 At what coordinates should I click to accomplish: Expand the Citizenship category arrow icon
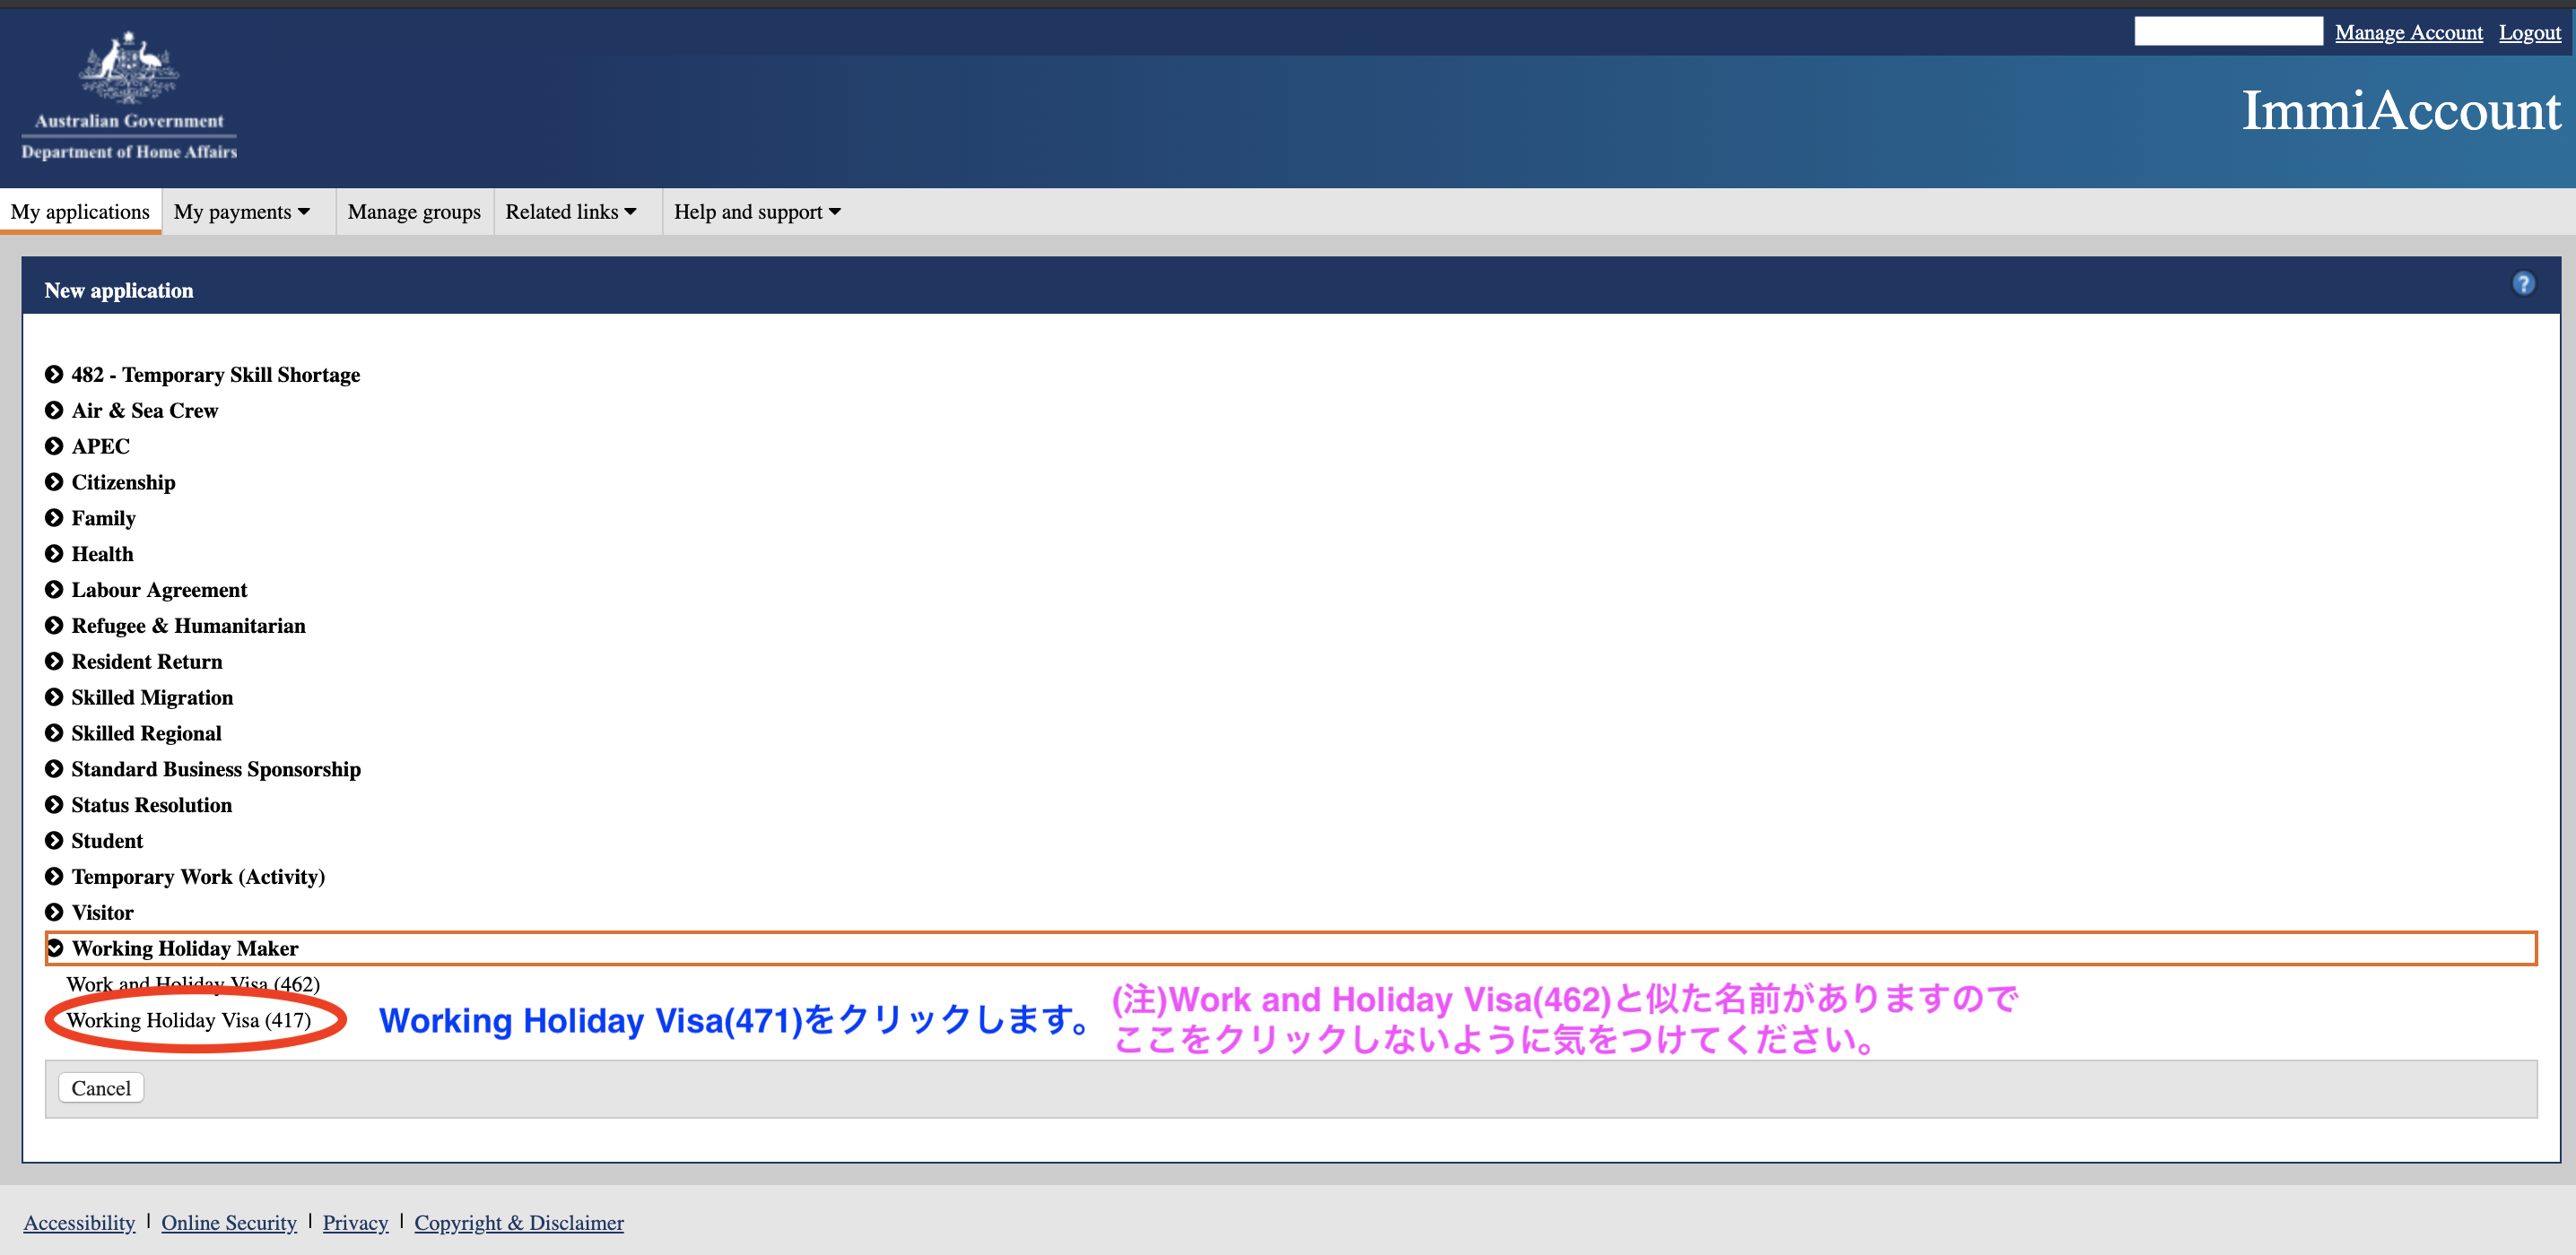(54, 482)
